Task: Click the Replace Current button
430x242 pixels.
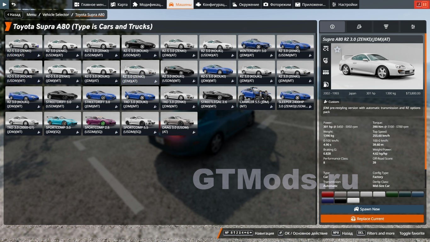Action: click(372, 219)
